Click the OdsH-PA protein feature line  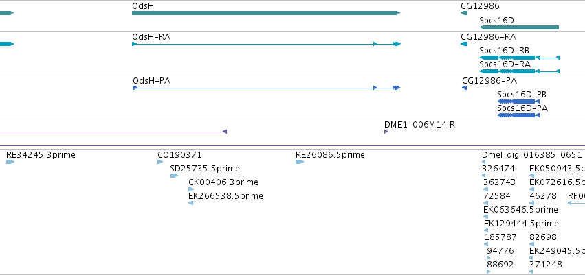267,88
